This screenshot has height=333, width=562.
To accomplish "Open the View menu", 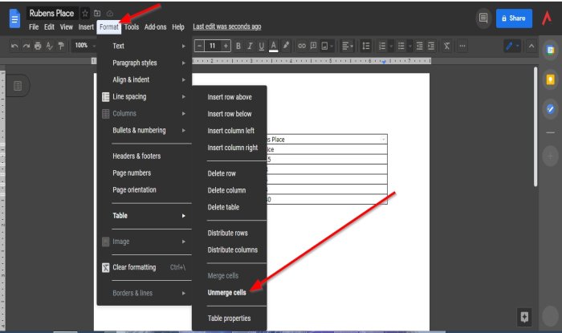I will [67, 26].
